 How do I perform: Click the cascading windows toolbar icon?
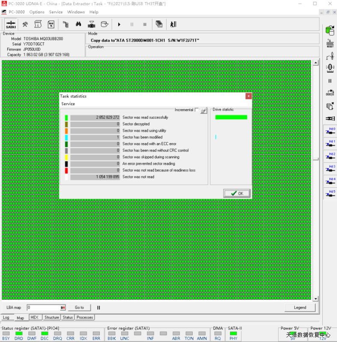coord(159,24)
